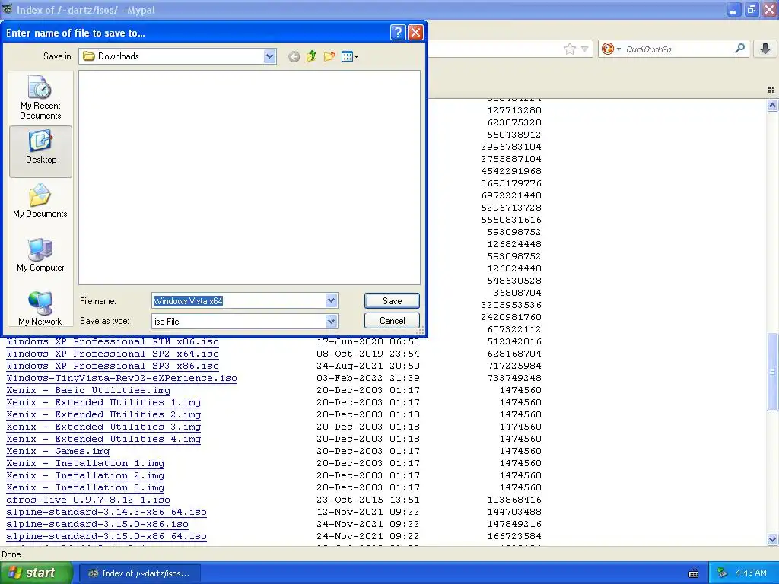Open alpine-standard-3.15.0-x86 64.iso link
Screen dimensions: 779x584
pos(107,536)
